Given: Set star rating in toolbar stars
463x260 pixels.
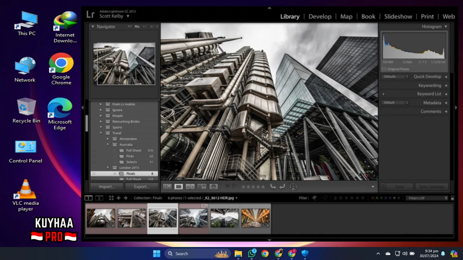Looking at the screenshot, I should pyautogui.click(x=253, y=187).
